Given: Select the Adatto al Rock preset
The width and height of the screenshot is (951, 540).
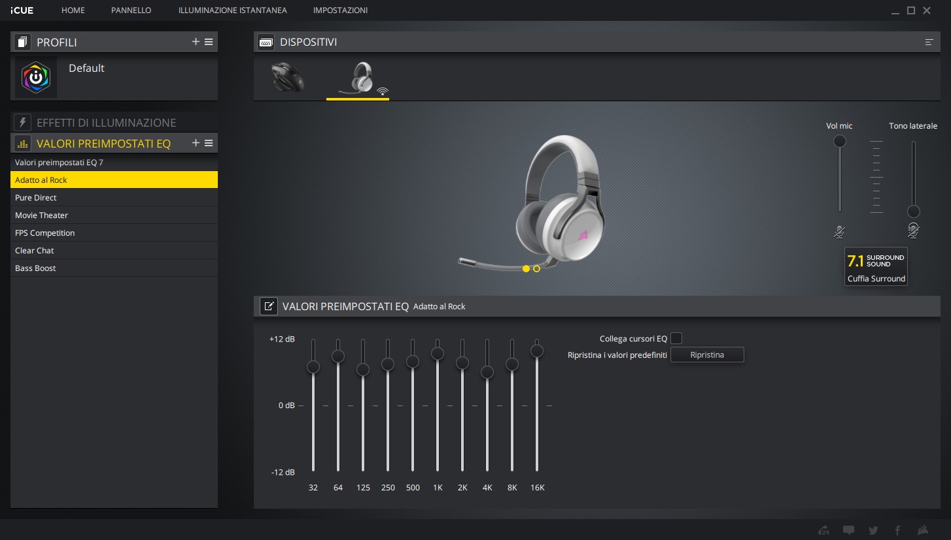Looking at the screenshot, I should [114, 180].
